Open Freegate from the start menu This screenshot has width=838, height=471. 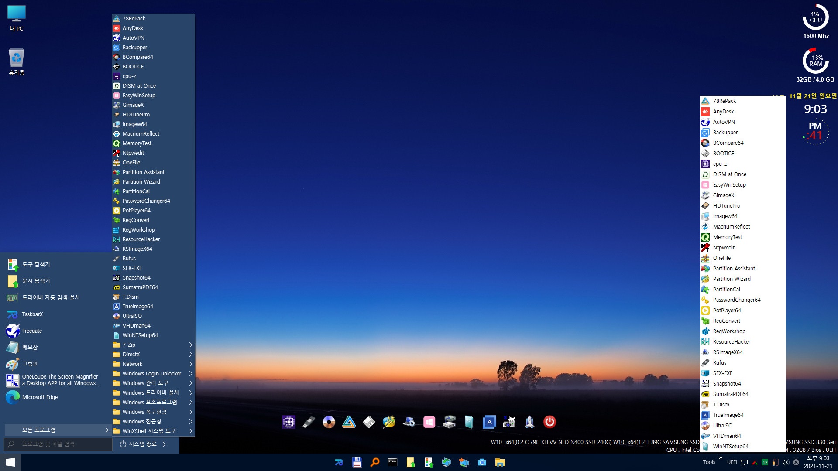[x=56, y=331]
